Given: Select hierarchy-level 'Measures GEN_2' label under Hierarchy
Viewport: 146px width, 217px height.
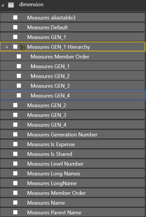Looking at the screenshot, I should pos(50,76).
